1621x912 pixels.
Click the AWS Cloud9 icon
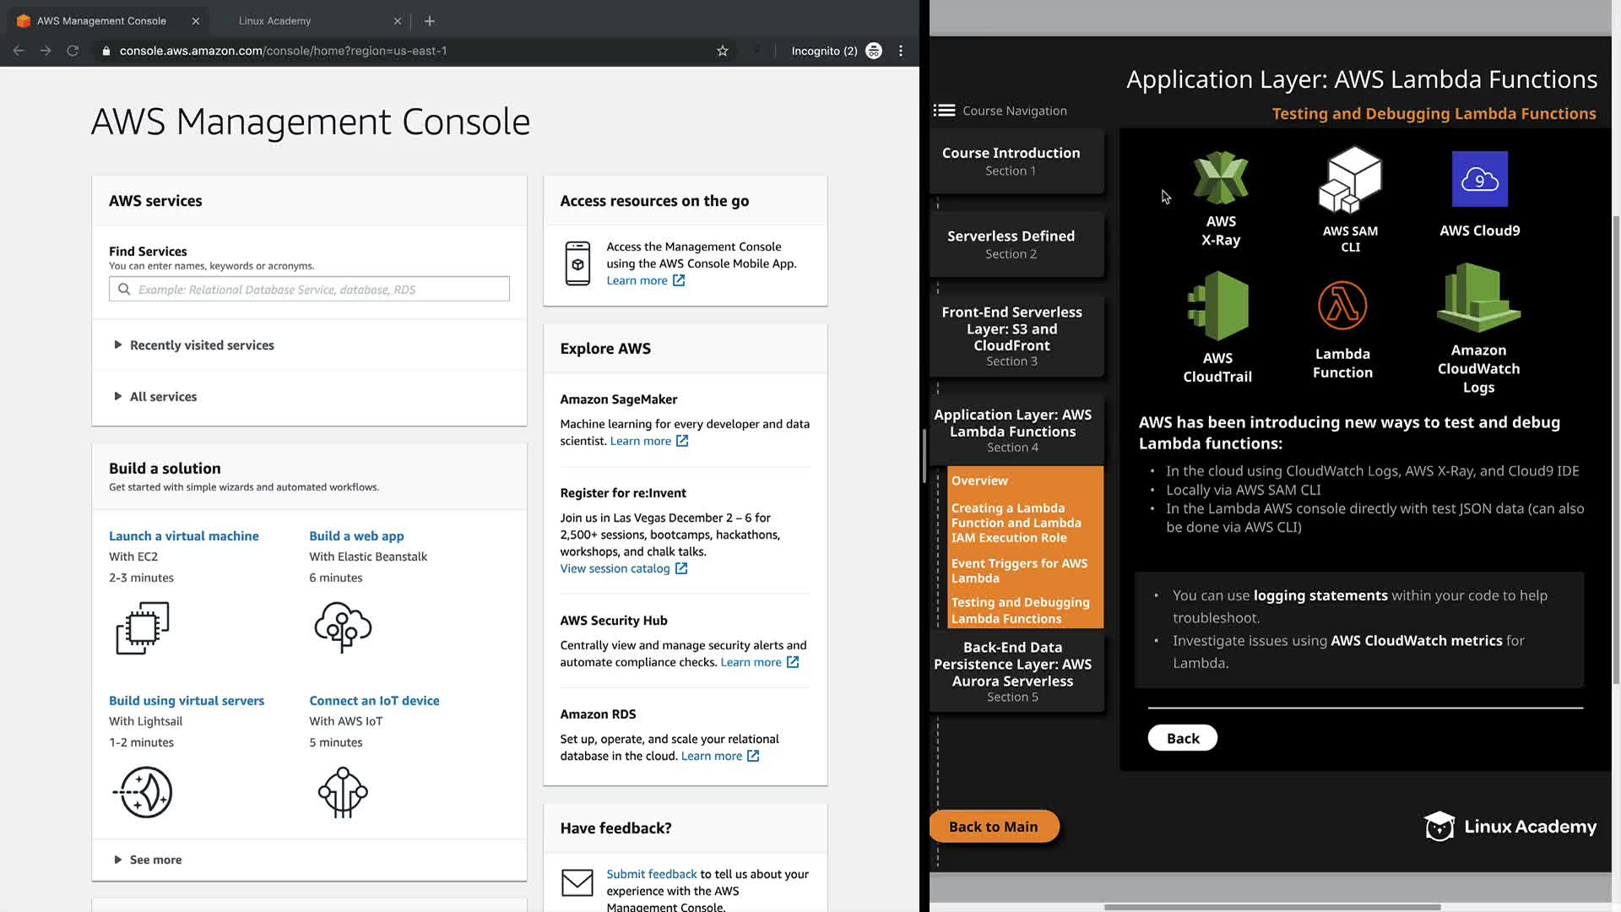tap(1479, 179)
